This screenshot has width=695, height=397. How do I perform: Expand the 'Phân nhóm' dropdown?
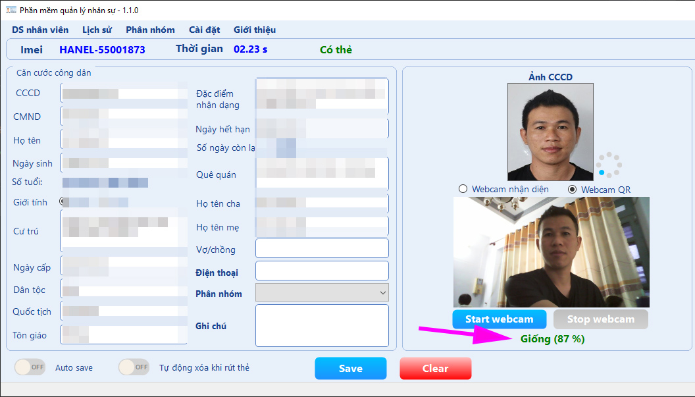point(322,292)
